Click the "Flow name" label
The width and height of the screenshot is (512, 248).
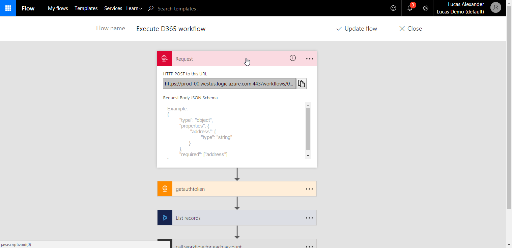111,28
